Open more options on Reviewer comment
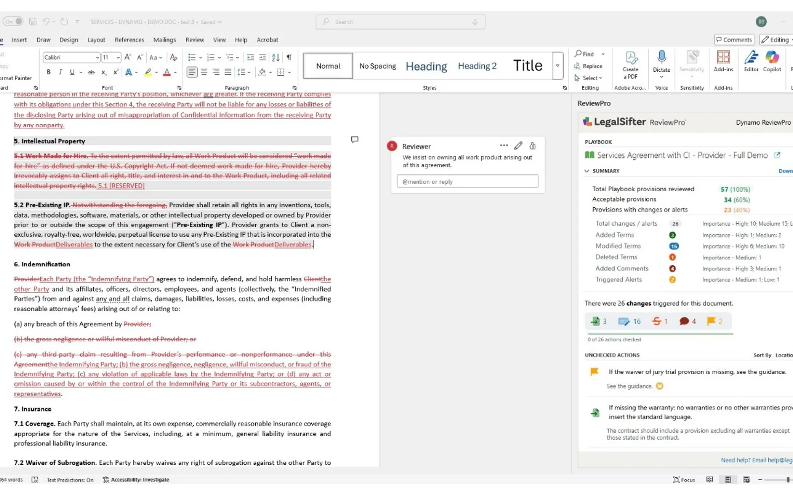Viewport: 793px width, 495px height. coord(504,146)
